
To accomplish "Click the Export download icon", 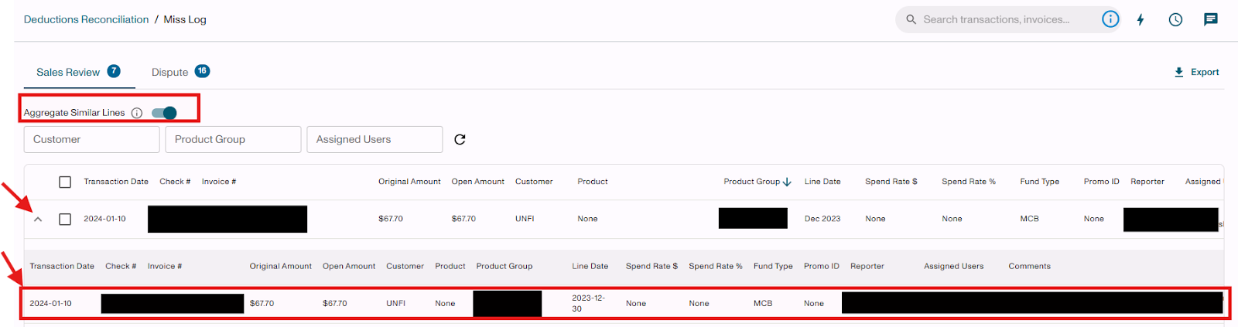I will click(1178, 72).
